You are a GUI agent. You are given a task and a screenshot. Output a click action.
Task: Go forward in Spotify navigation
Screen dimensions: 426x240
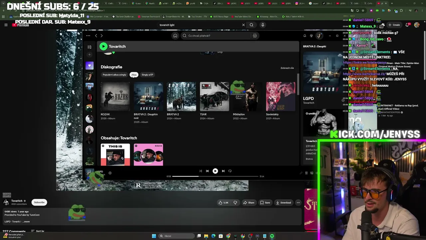[102, 36]
